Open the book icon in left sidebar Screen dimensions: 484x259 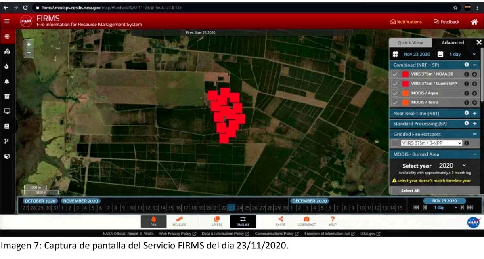pyautogui.click(x=7, y=126)
